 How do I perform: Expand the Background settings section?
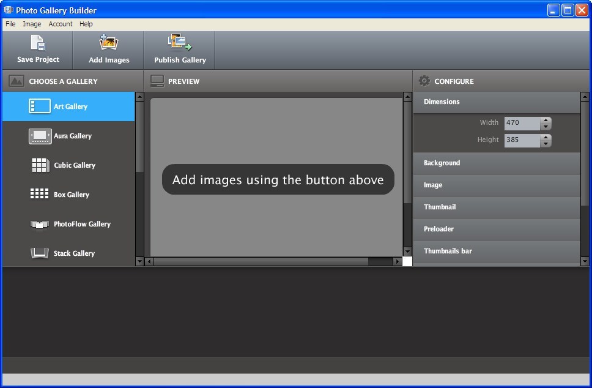click(497, 163)
